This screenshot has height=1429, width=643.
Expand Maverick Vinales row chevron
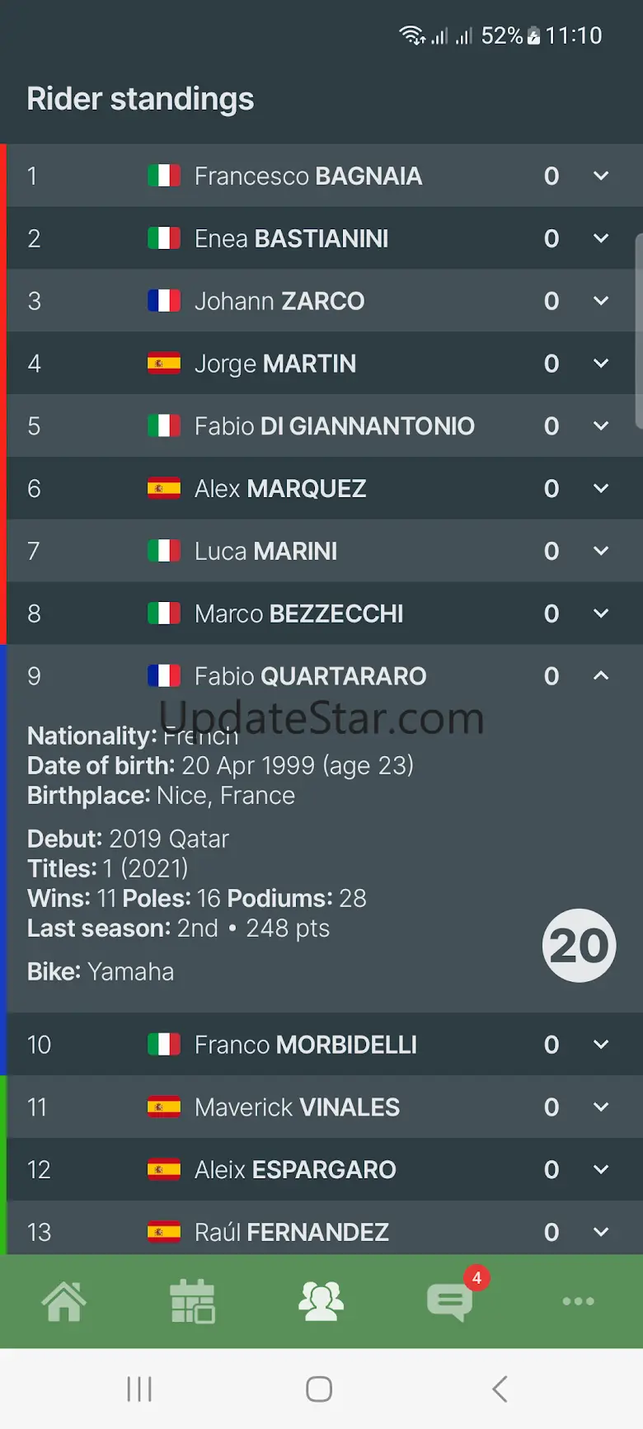pos(601,1107)
